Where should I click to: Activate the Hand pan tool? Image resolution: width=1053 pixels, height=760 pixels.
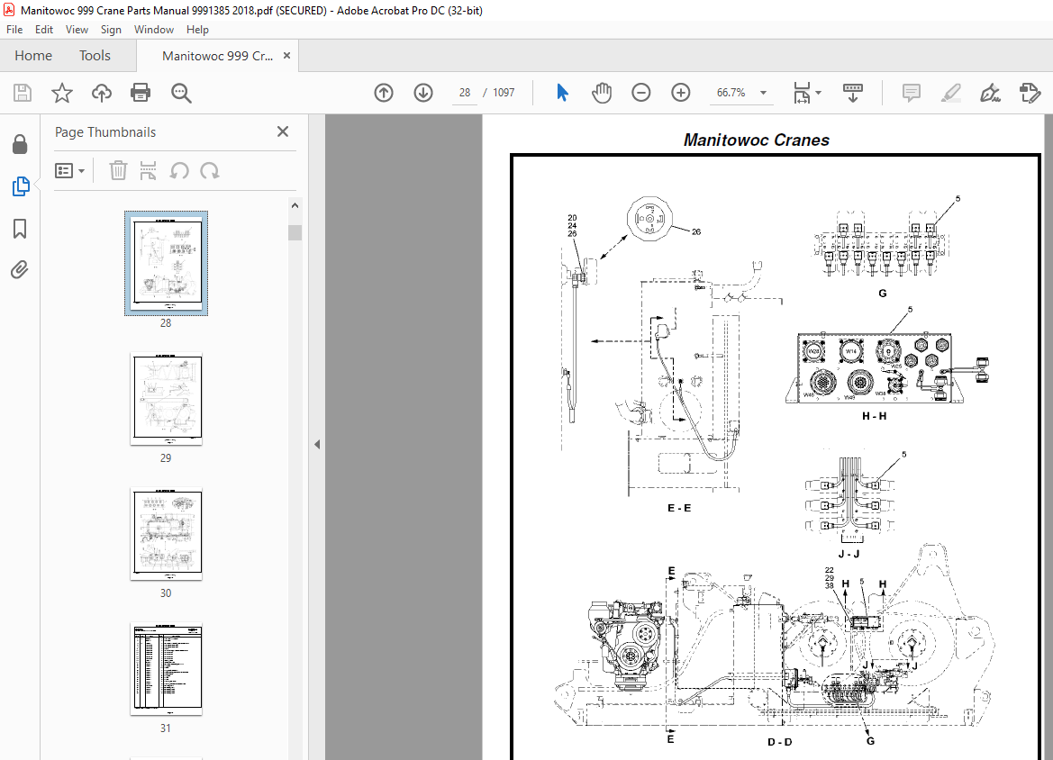click(x=602, y=93)
